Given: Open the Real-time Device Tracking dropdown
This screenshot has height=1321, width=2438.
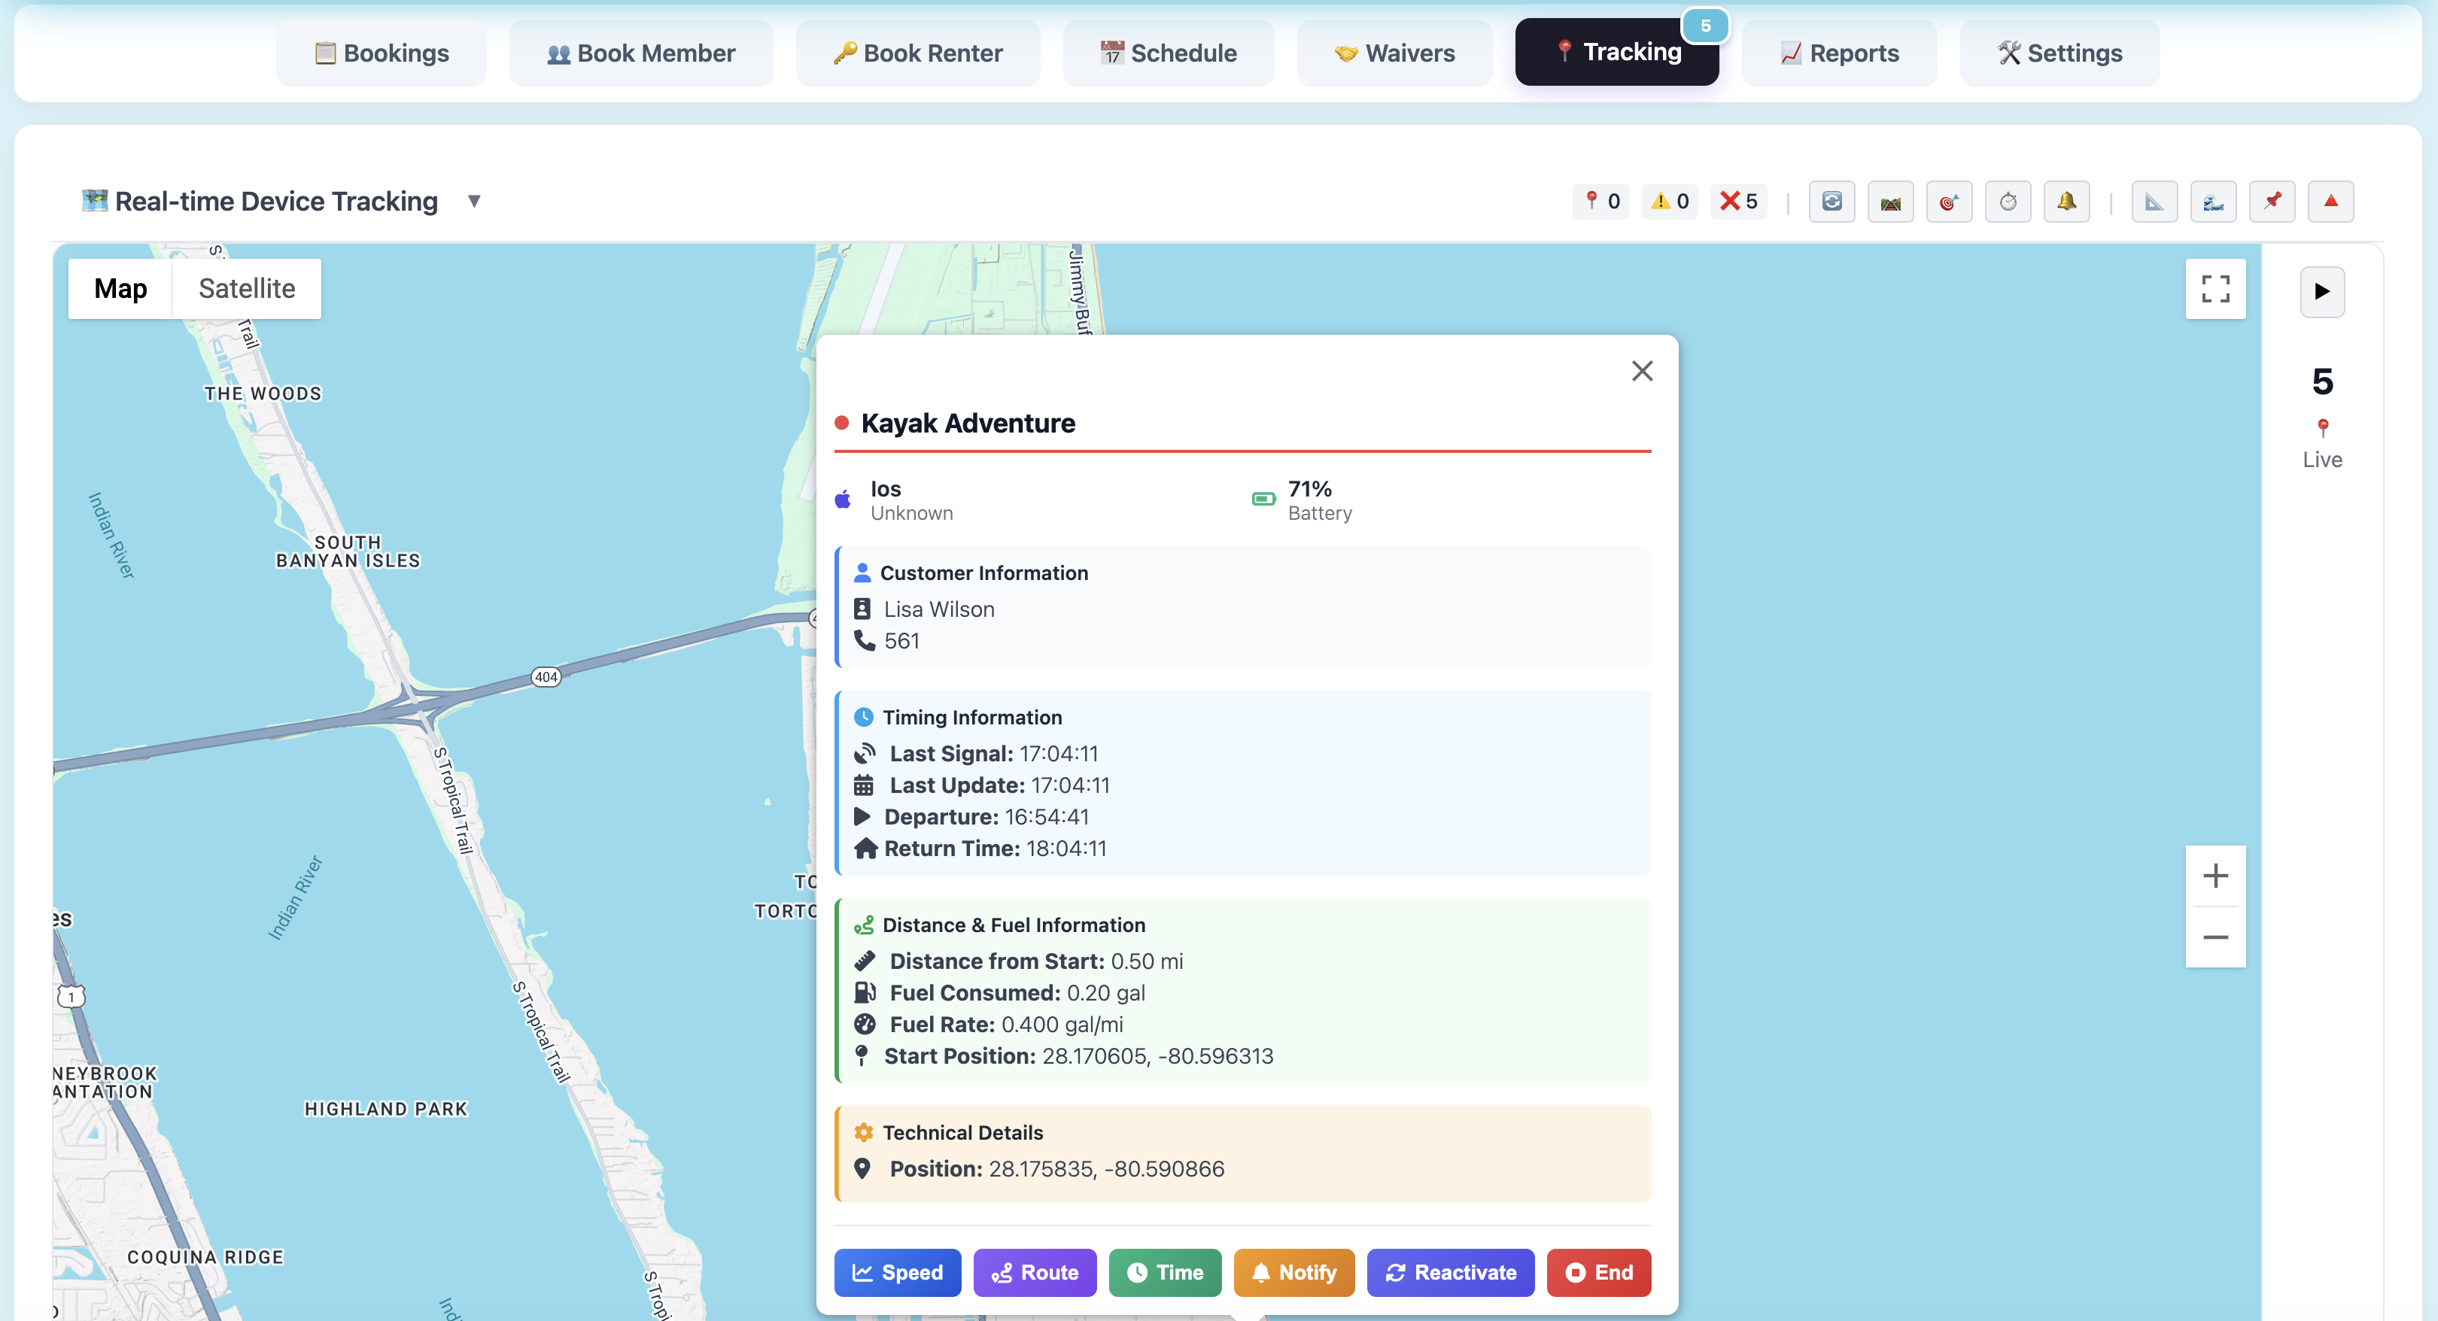Looking at the screenshot, I should [473, 201].
